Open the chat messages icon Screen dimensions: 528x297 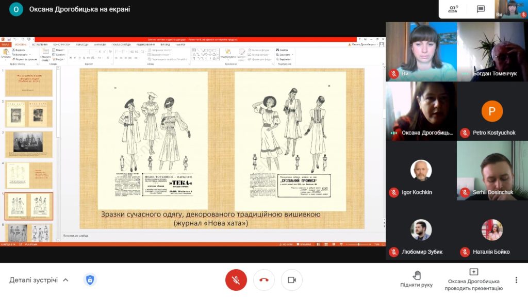coord(481,9)
